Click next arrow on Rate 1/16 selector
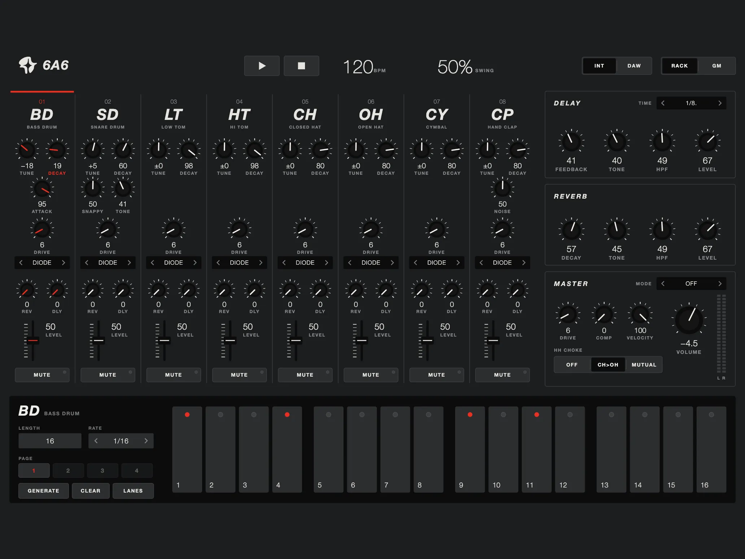745x559 pixels. tap(146, 441)
